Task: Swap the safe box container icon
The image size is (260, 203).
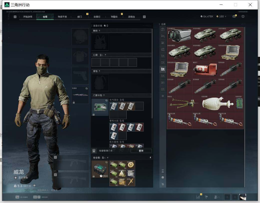Action: [107, 162]
